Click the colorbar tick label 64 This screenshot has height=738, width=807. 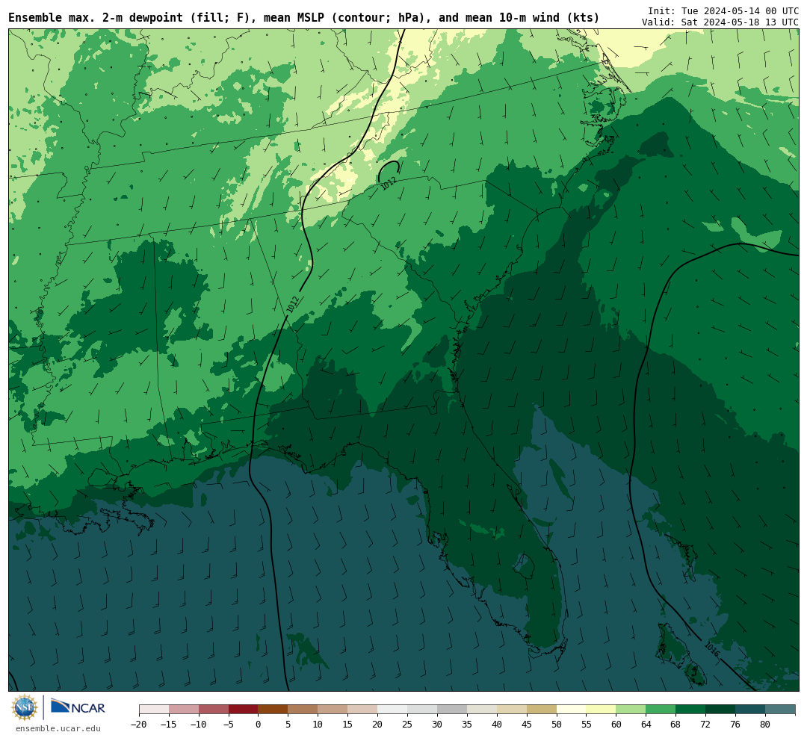pos(646,724)
